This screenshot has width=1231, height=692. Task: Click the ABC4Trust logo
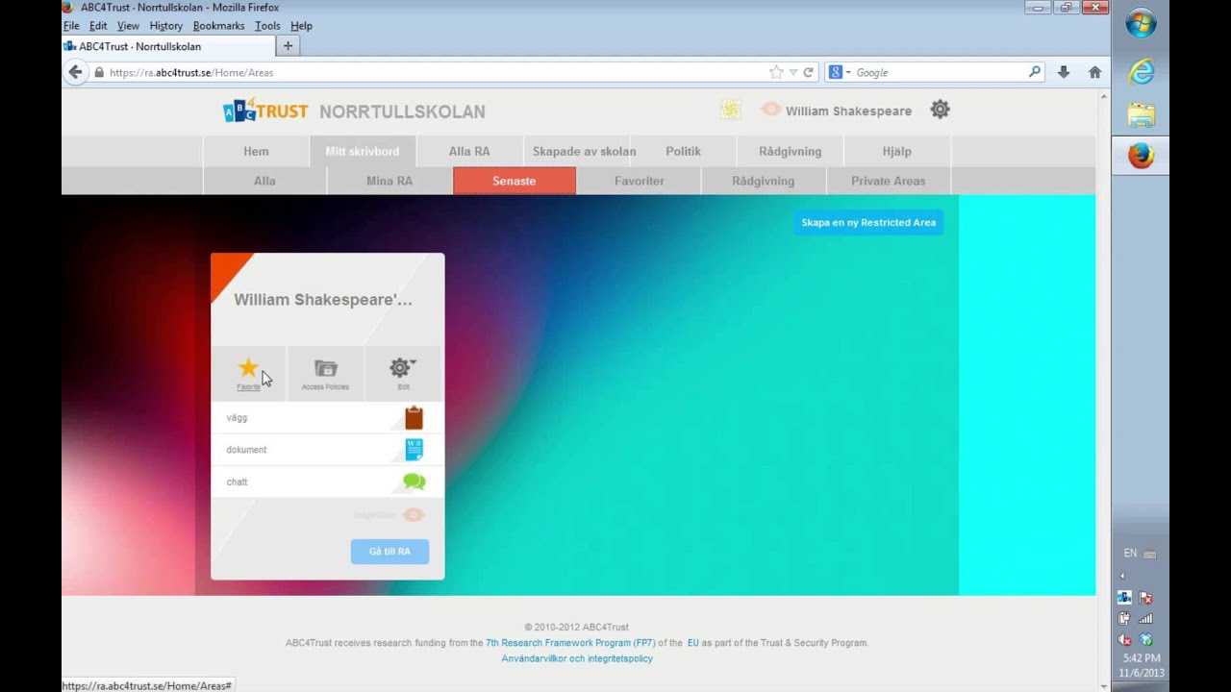(265, 111)
